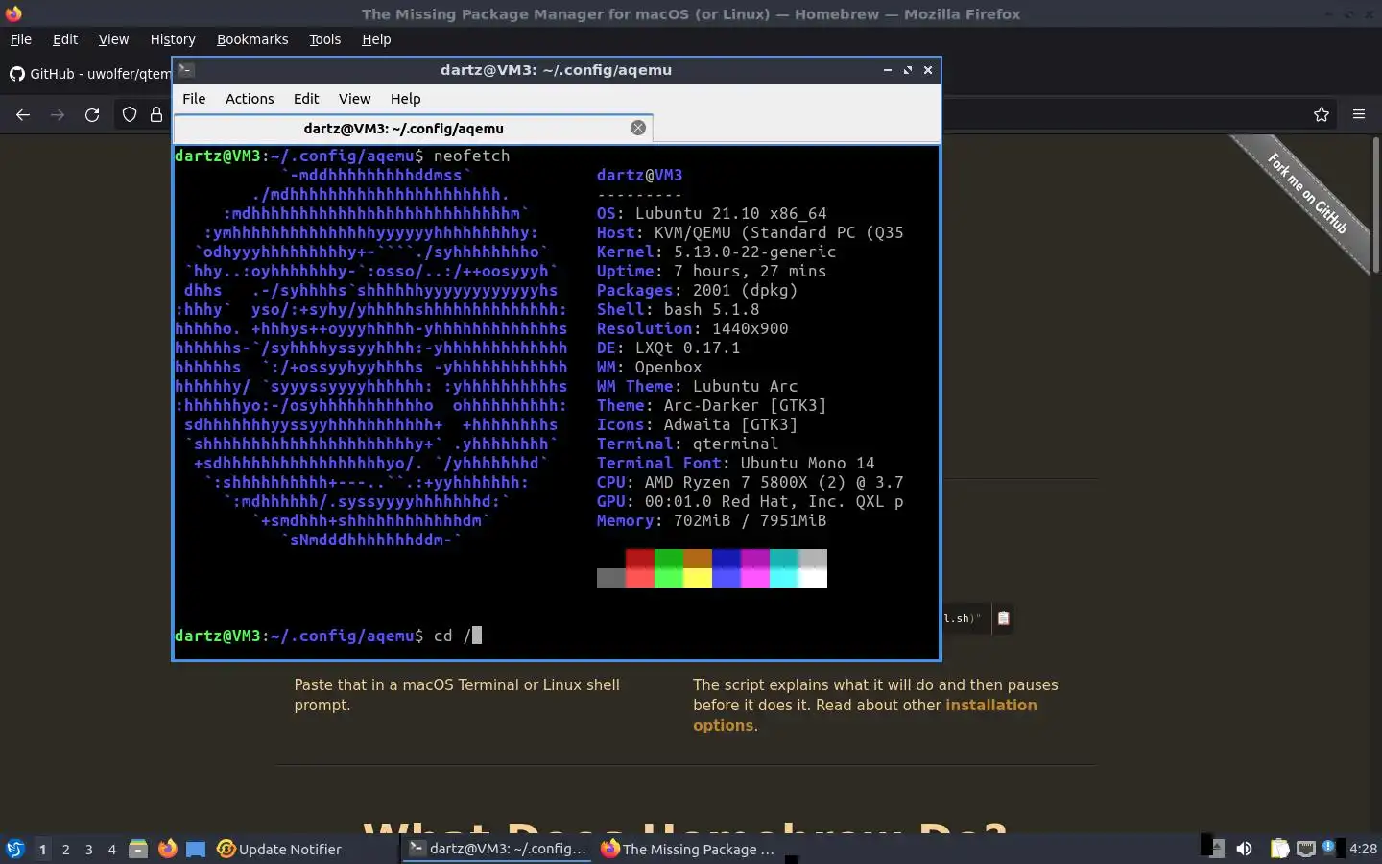
Task: Click the green color block in neofetch
Action: point(669,568)
